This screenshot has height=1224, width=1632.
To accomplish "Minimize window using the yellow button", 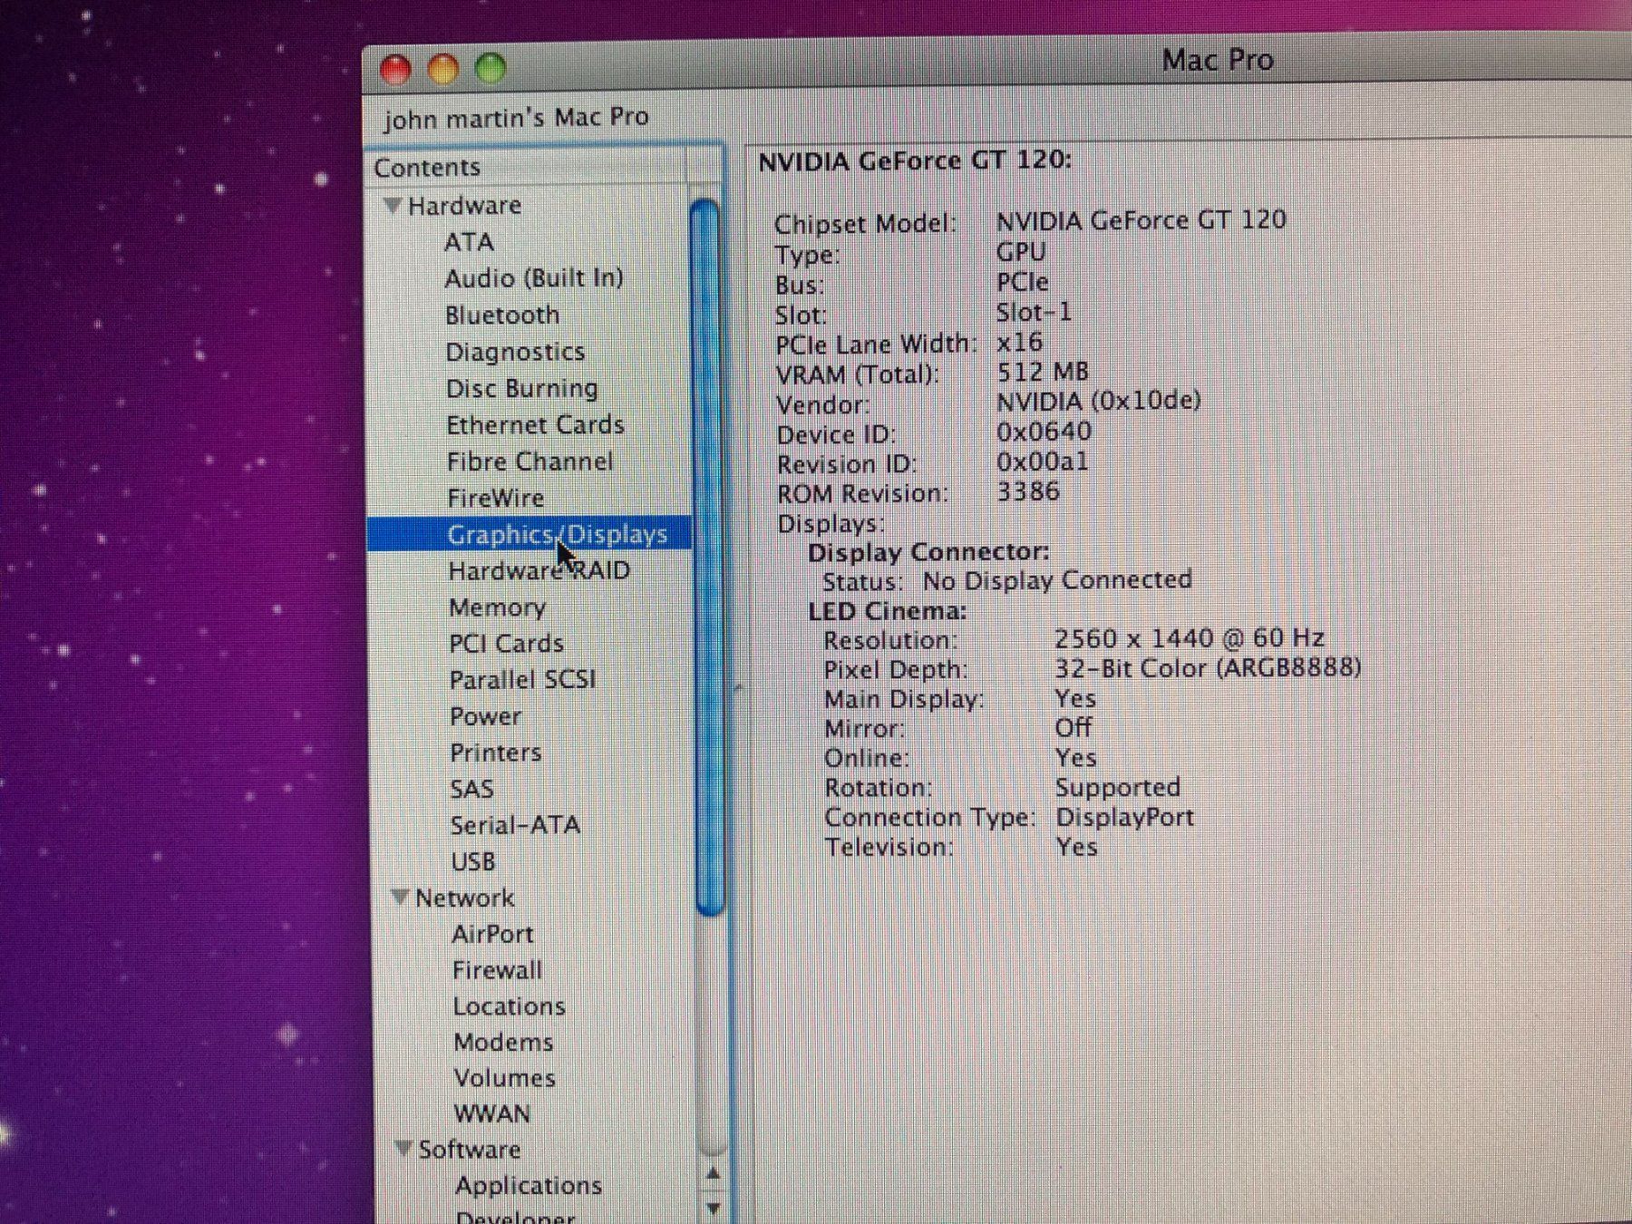I will [x=443, y=70].
